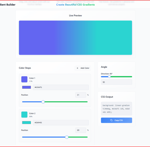Viewport: 150px width, 147px height.
Task: Click the #6366f1 hex input field
Action: 61,87
